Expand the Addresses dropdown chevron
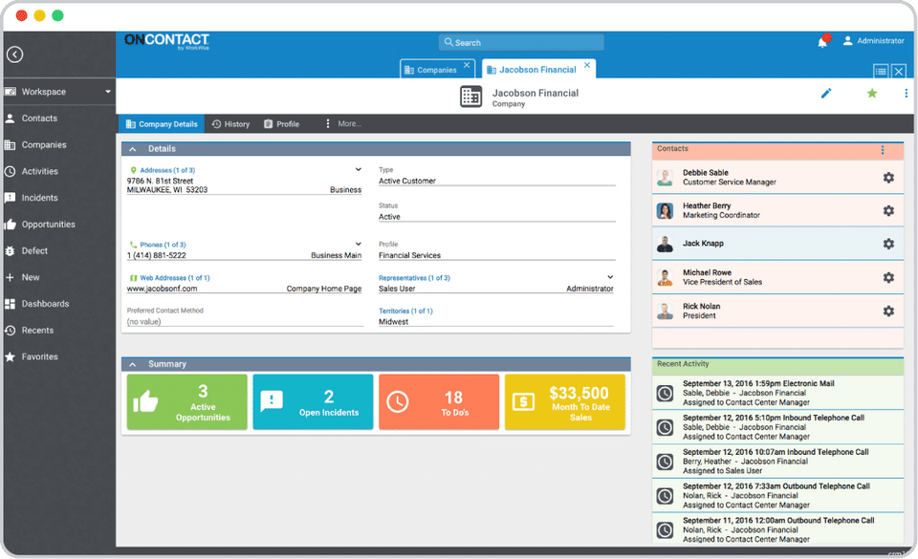Image resolution: width=918 pixels, height=559 pixels. (x=359, y=170)
